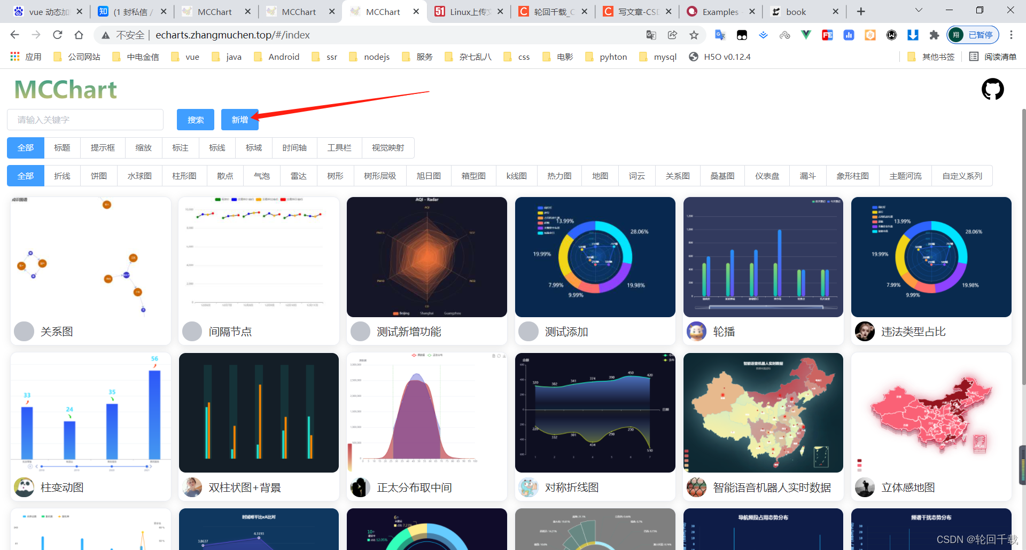
Task: Open the 测试添加 donut chart thumbnail
Action: click(595, 257)
